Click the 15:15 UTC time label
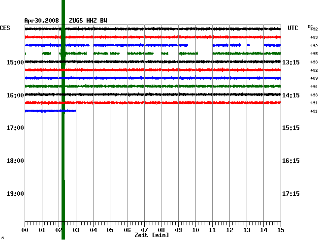 pos(291,128)
